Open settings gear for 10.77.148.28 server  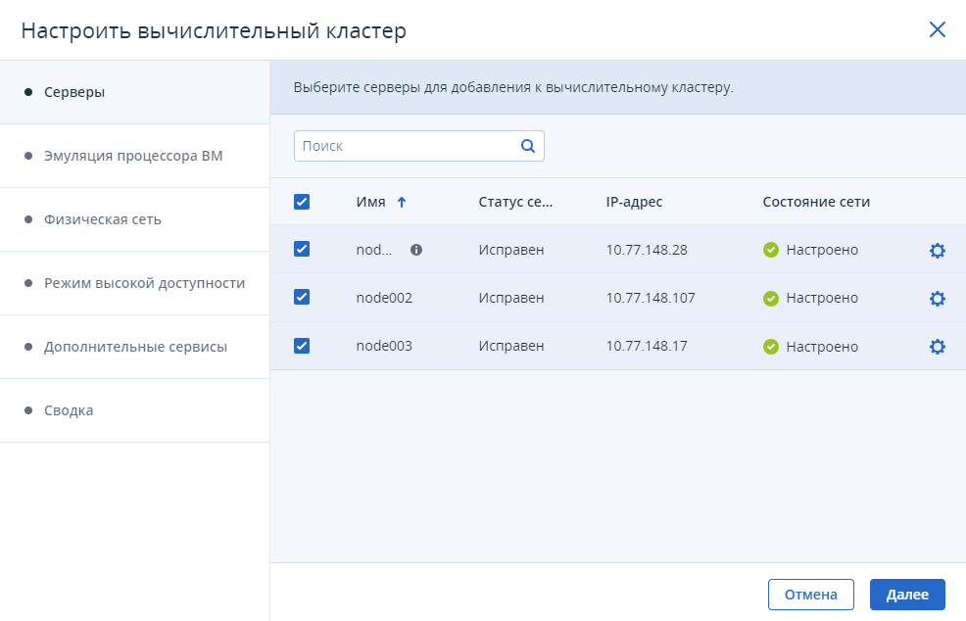coord(937,250)
